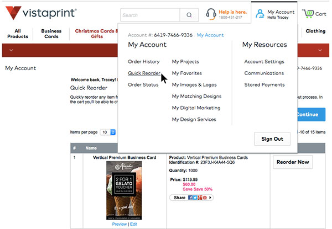Click the My Account person icon

260,14
